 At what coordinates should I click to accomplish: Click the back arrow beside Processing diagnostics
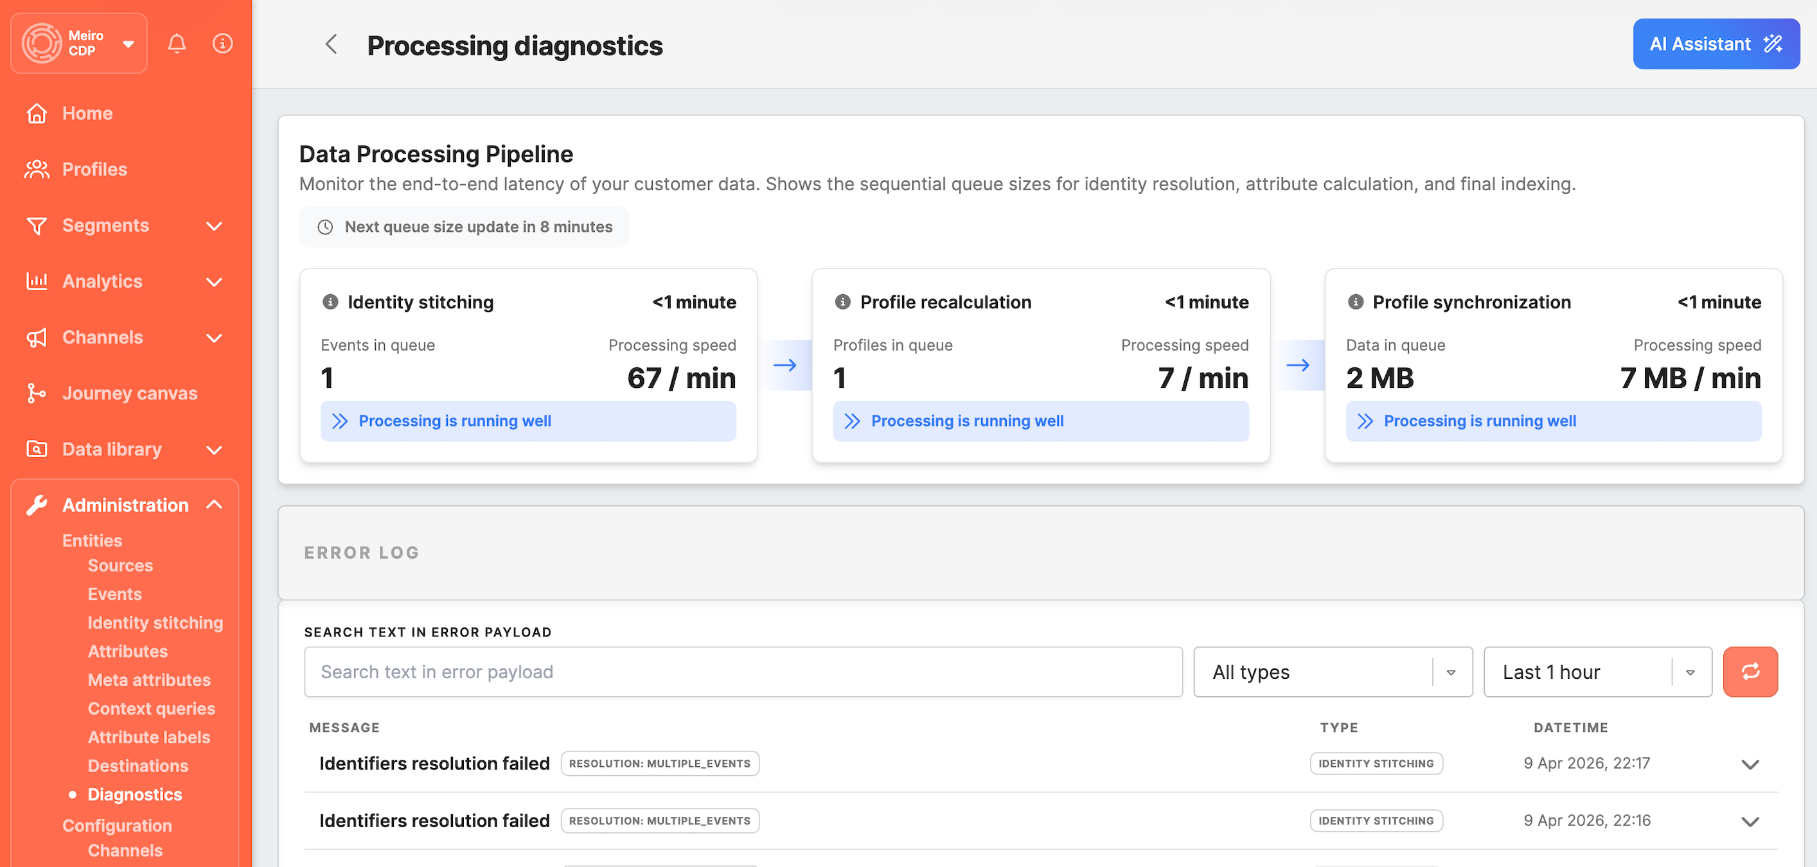point(331,44)
